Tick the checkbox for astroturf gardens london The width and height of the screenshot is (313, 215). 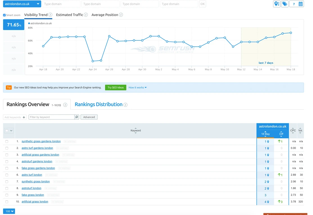(7, 162)
